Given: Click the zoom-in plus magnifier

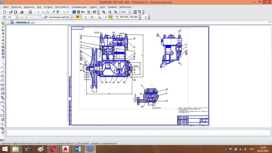Looking at the screenshot, I should (116, 12).
